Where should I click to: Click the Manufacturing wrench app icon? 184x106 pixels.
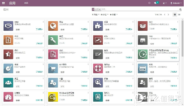tap(53, 40)
